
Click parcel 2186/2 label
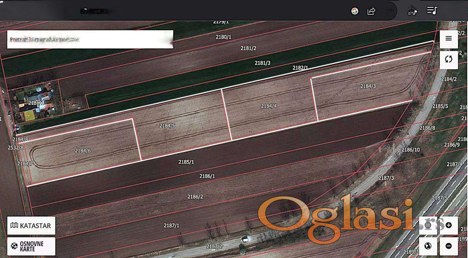pyautogui.click(x=195, y=197)
